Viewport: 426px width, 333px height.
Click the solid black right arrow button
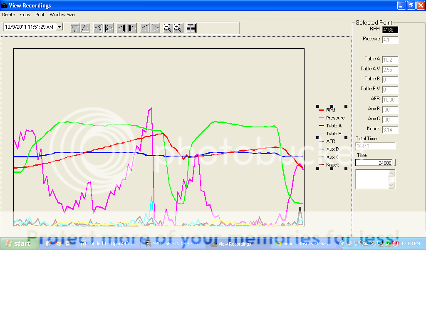(x=131, y=28)
